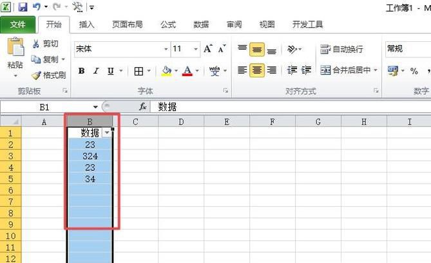Screen dimensions: 431x263
Task: Align text right
Action: (272, 70)
